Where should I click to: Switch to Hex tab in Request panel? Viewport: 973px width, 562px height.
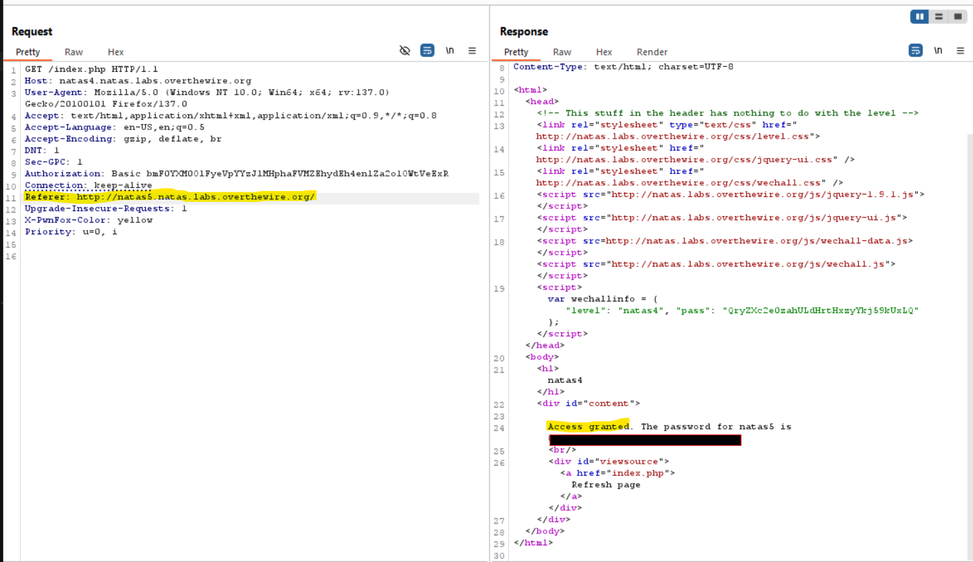(x=116, y=52)
